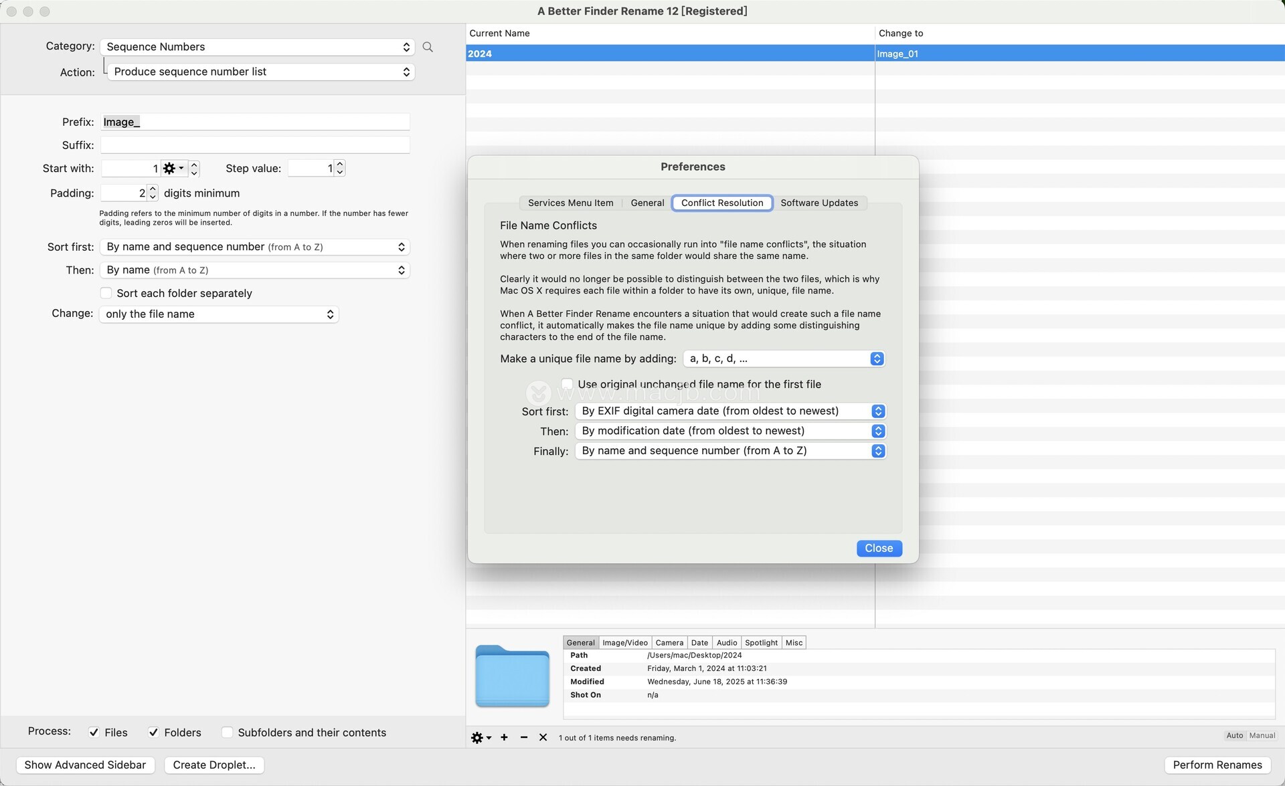This screenshot has width=1285, height=786.
Task: Open the Image/Video metadata tab
Action: point(625,643)
